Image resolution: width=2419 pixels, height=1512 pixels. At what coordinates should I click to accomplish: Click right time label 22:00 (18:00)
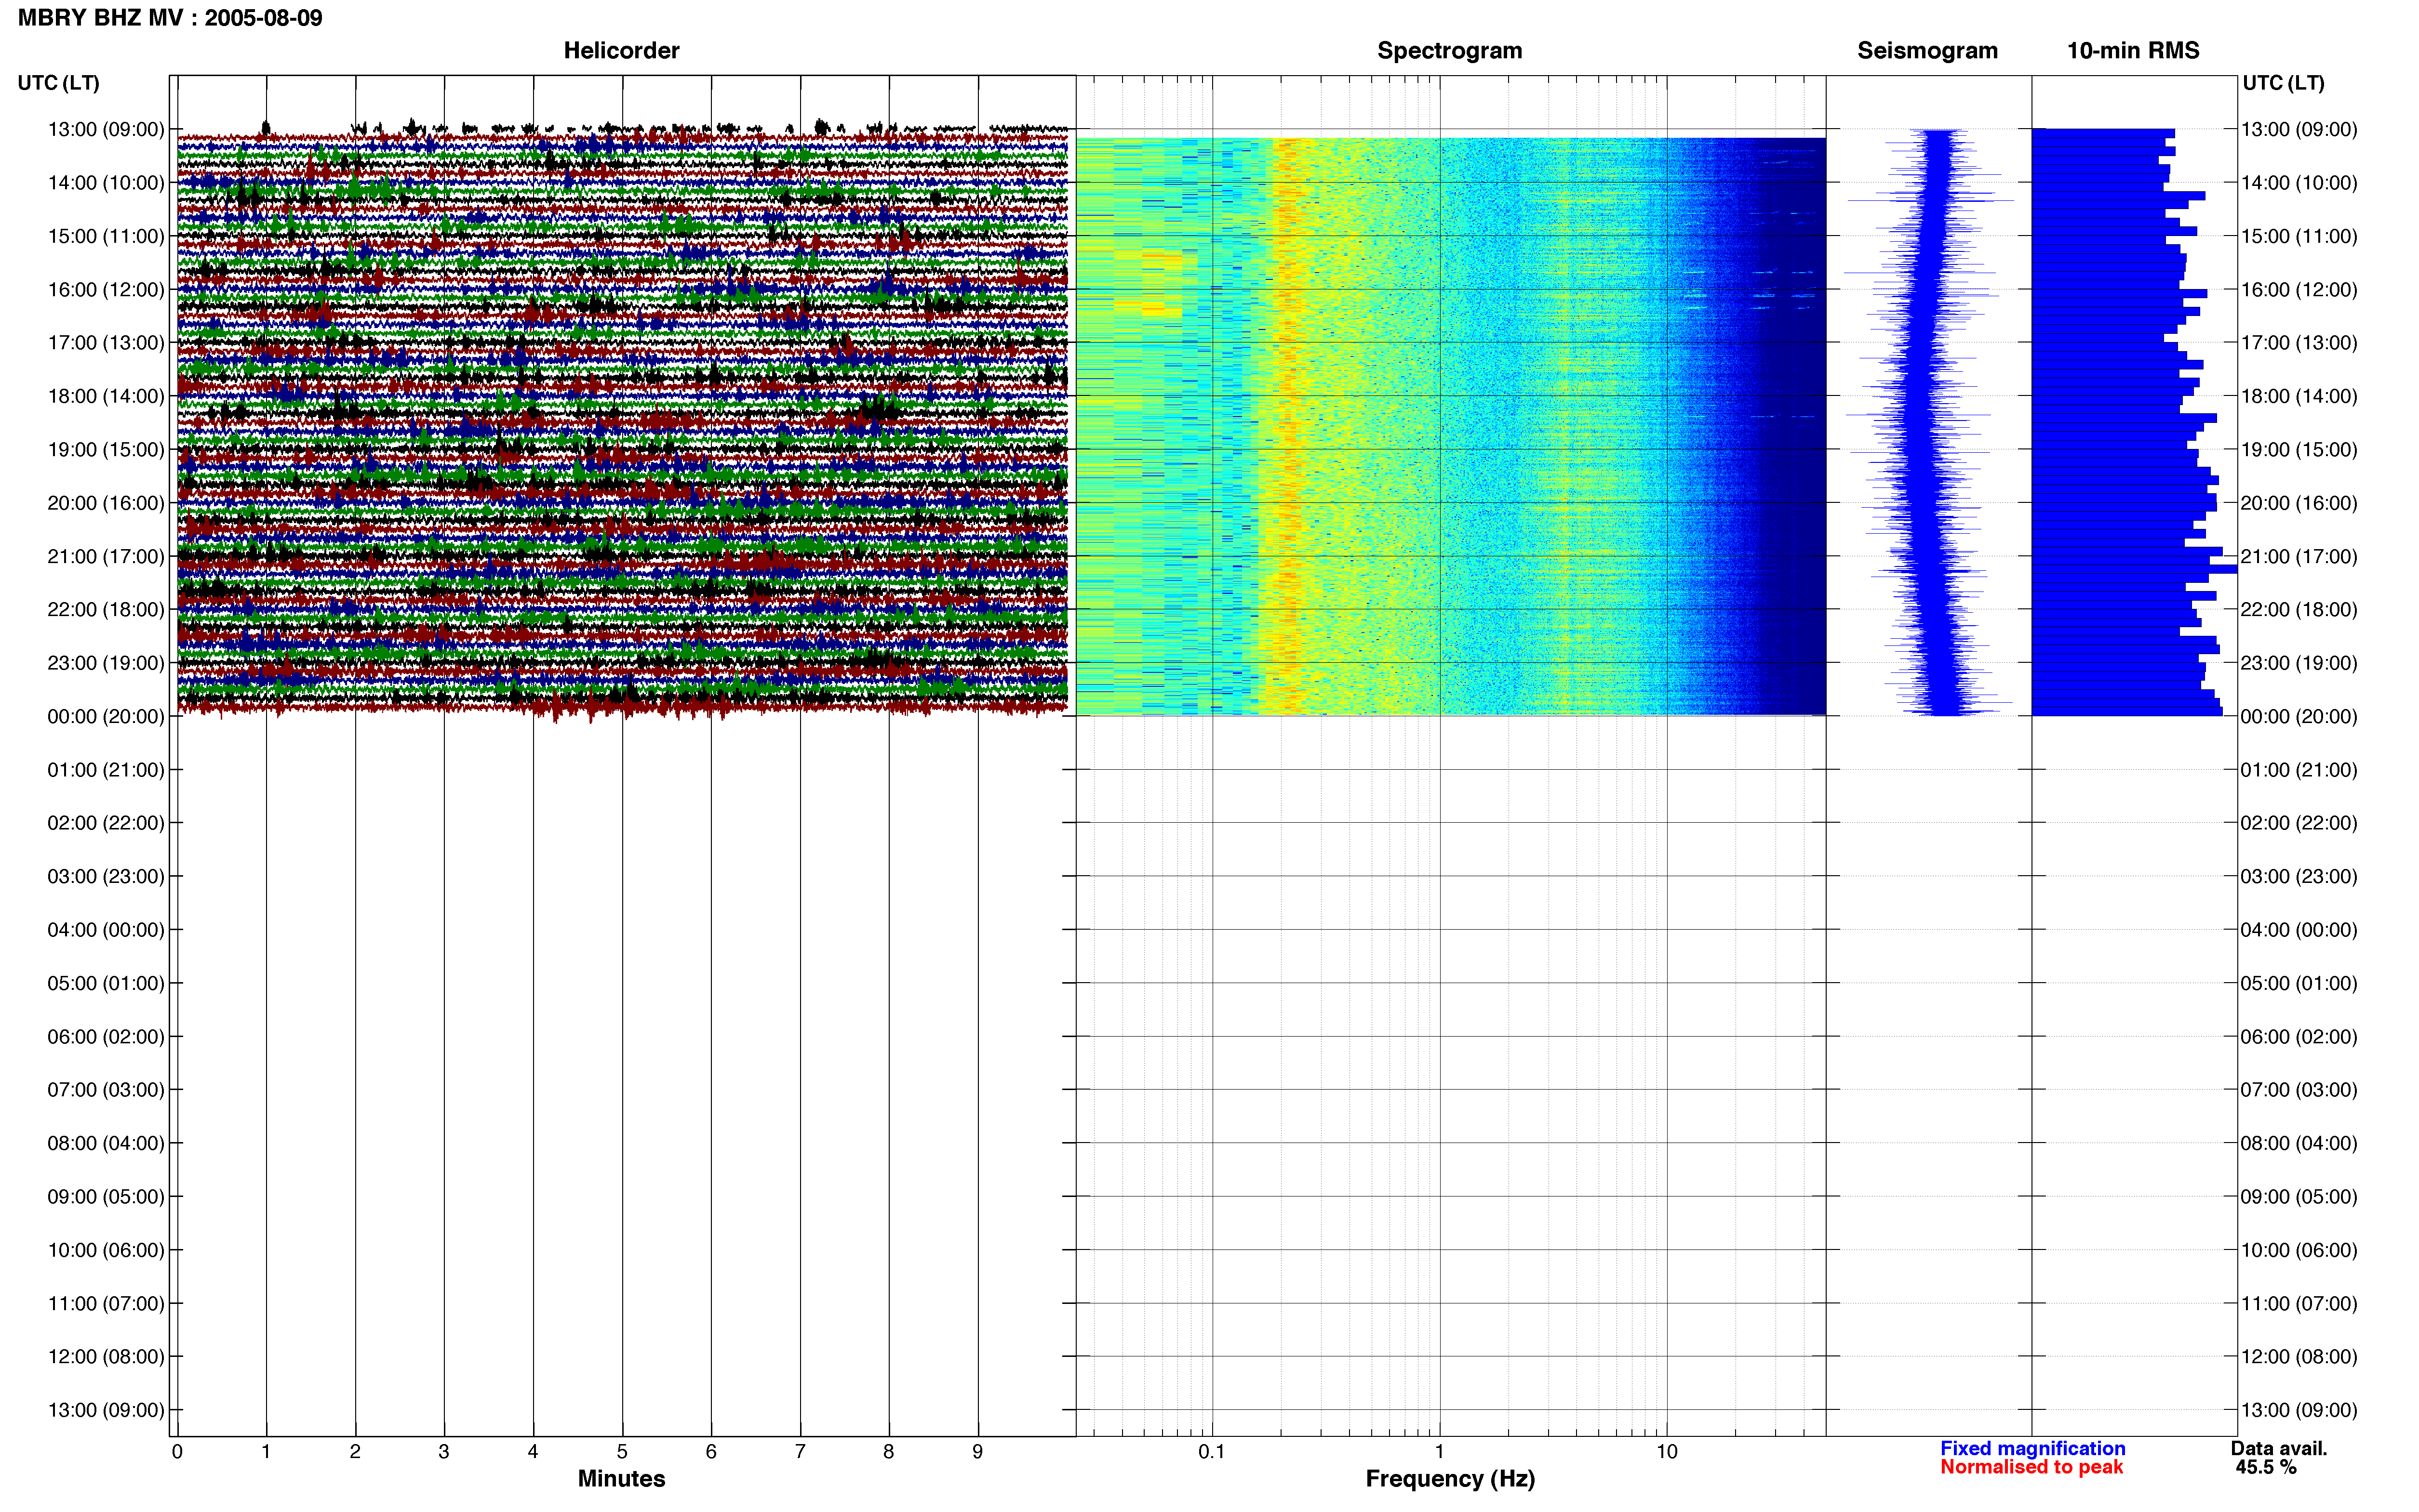pyautogui.click(x=2299, y=609)
